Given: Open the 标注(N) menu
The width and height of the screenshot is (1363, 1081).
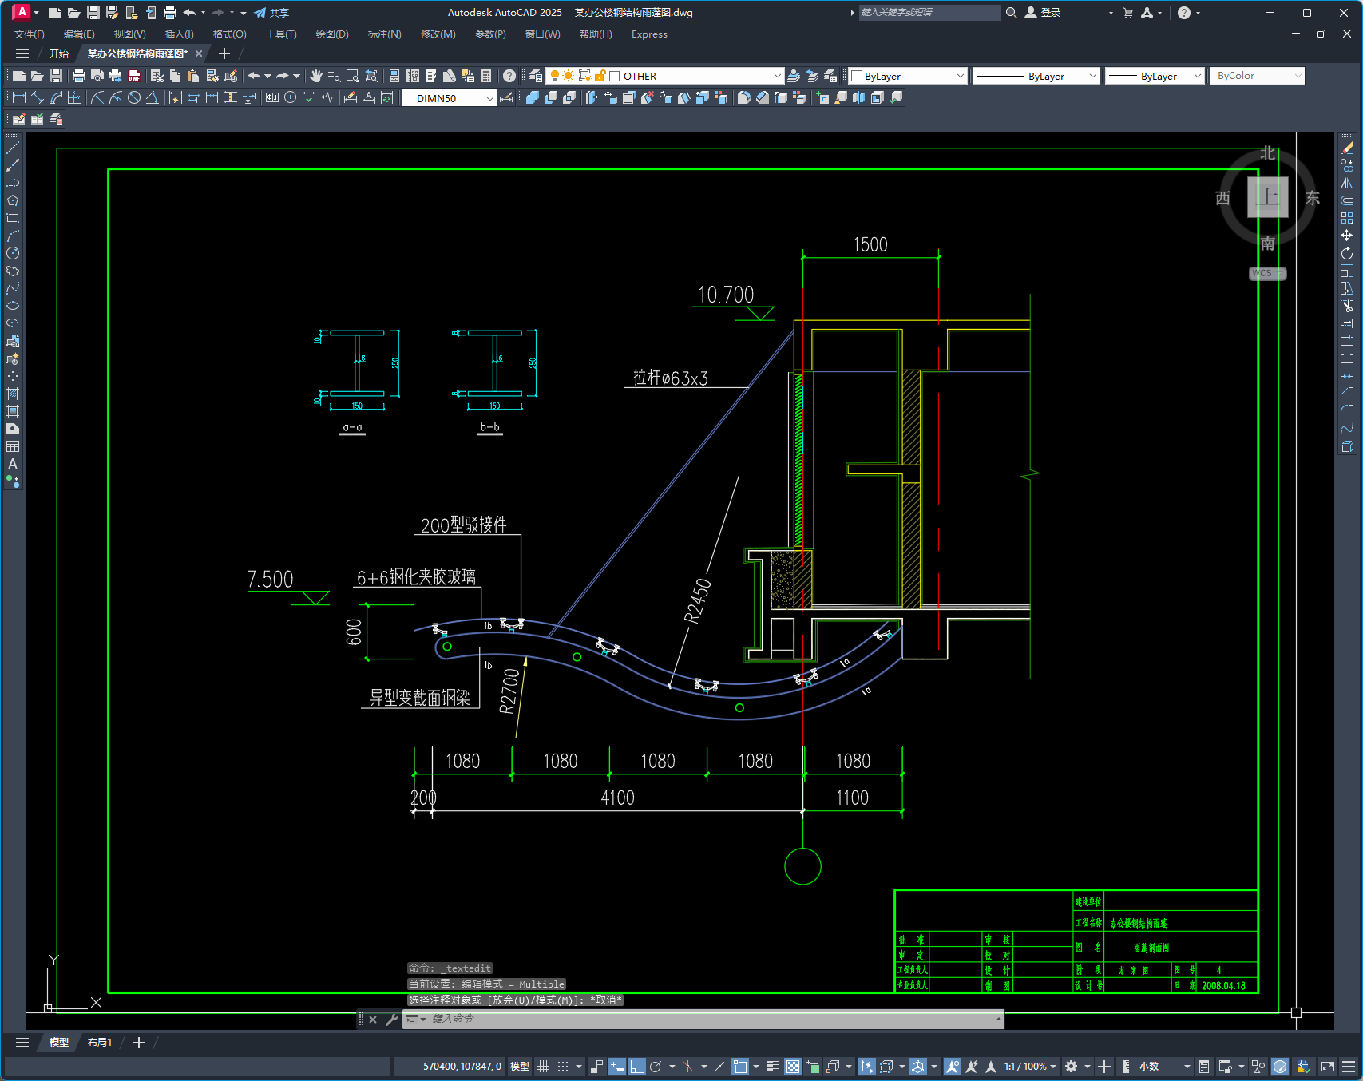Looking at the screenshot, I should (384, 34).
